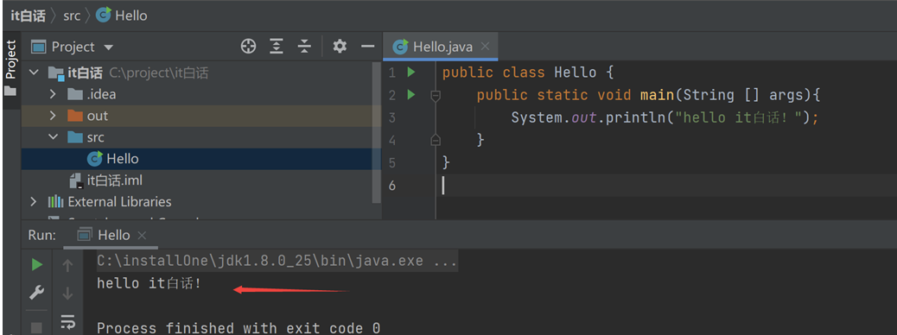Click 'Process finished with exit code 0' text
This screenshot has height=335, width=897.
[238, 328]
